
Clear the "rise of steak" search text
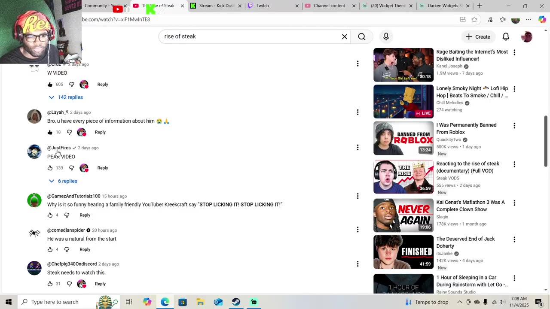(344, 36)
